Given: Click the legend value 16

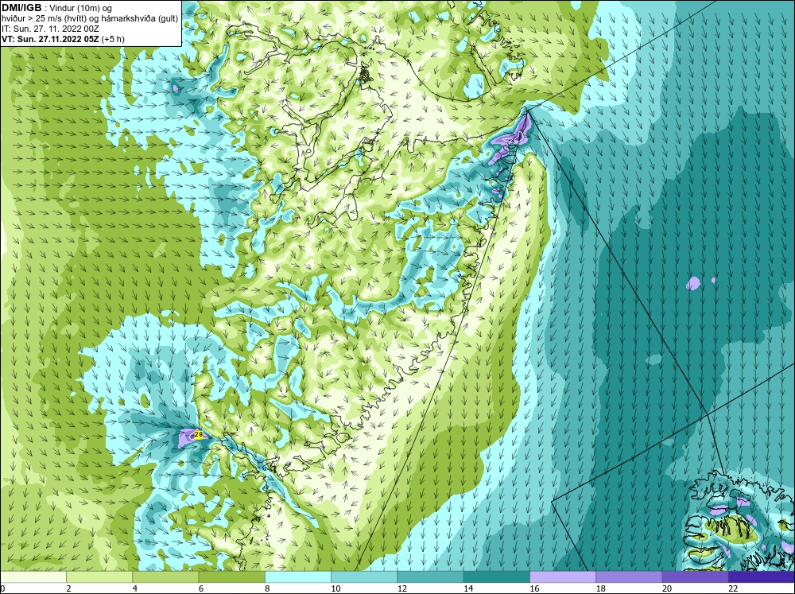Looking at the screenshot, I should (x=535, y=588).
